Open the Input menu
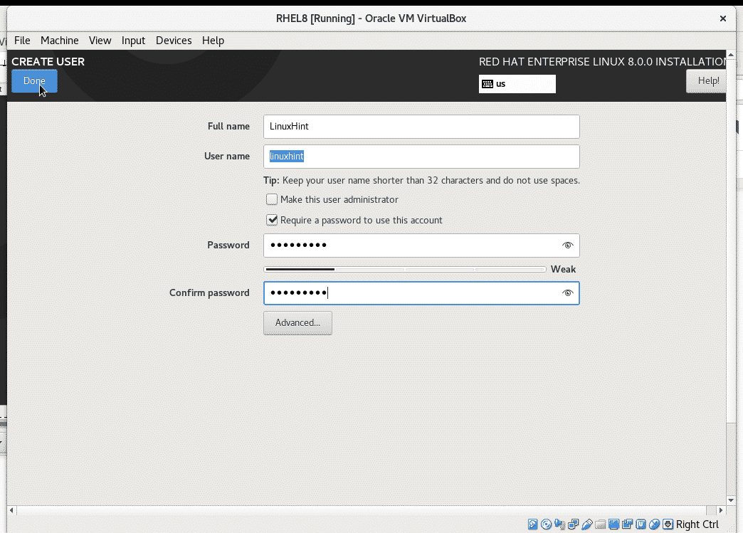 (133, 41)
